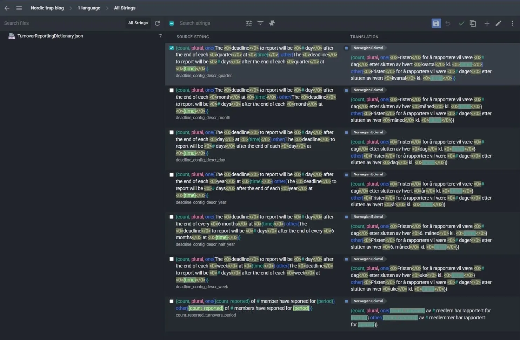Click status square of deadline_config_descr_week translation
Screen dimensions: 520x340
[x=346, y=259]
